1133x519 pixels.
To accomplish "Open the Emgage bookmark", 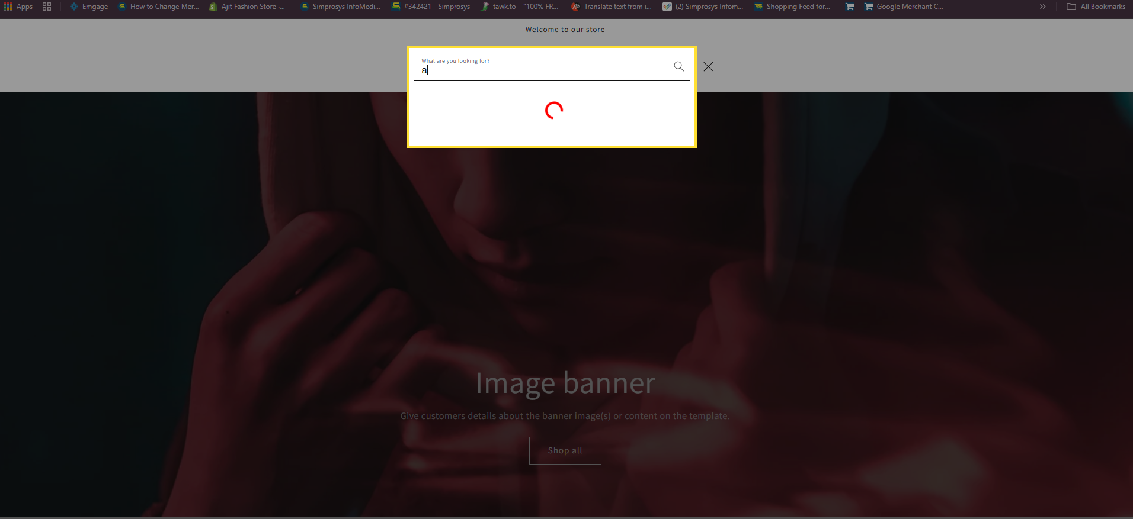I will point(89,7).
